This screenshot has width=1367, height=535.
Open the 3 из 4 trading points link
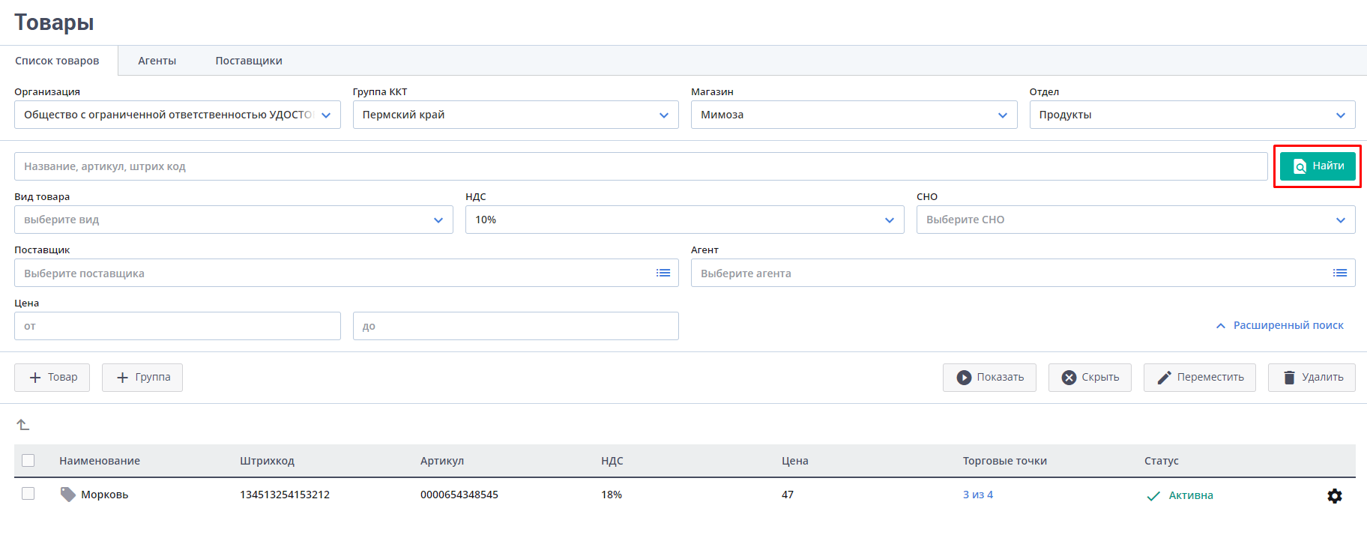pos(978,495)
